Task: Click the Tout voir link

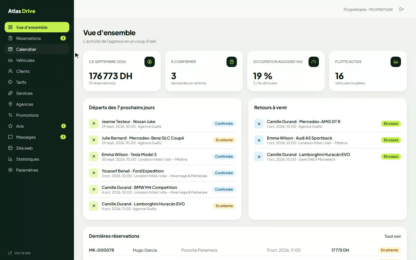Action: coord(393,236)
